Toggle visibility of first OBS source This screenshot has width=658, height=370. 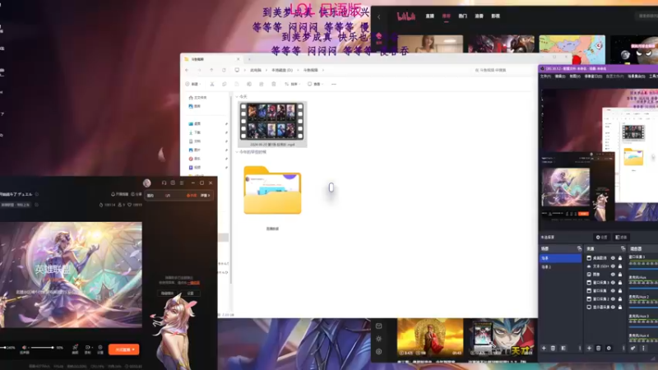point(613,258)
